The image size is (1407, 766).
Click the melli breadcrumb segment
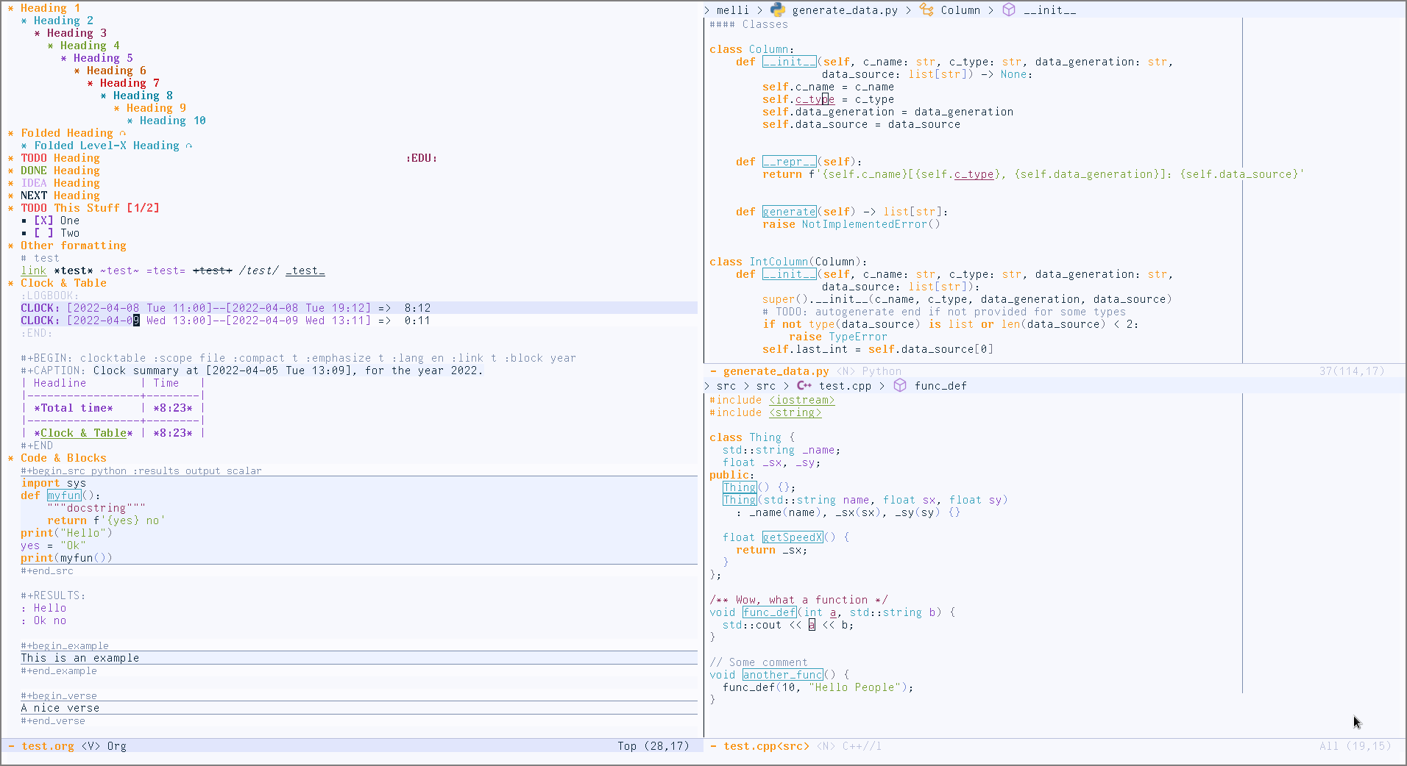[x=732, y=10]
